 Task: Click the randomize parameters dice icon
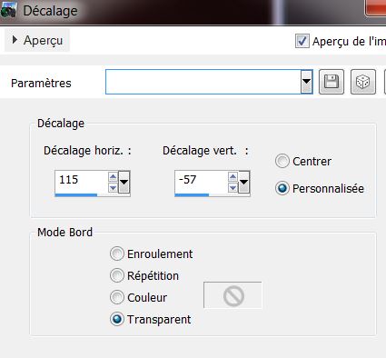click(363, 82)
